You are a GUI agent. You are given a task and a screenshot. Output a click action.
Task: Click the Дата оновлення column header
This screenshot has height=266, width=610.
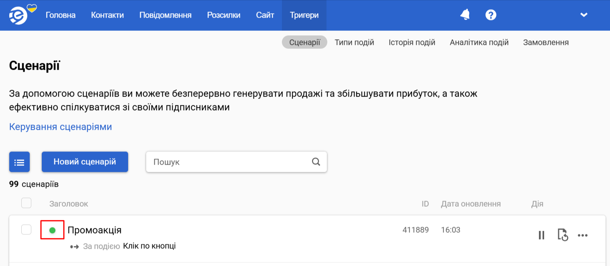pyautogui.click(x=471, y=204)
